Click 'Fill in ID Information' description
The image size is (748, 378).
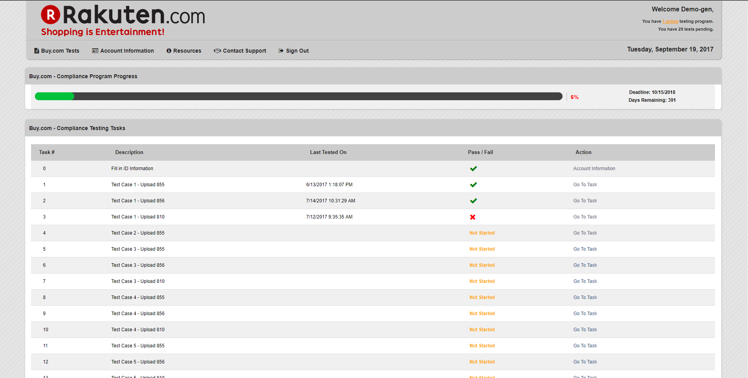tap(132, 169)
